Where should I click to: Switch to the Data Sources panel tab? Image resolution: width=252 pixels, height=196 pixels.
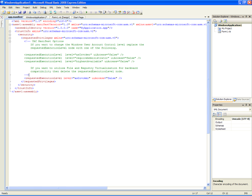coord(241,99)
